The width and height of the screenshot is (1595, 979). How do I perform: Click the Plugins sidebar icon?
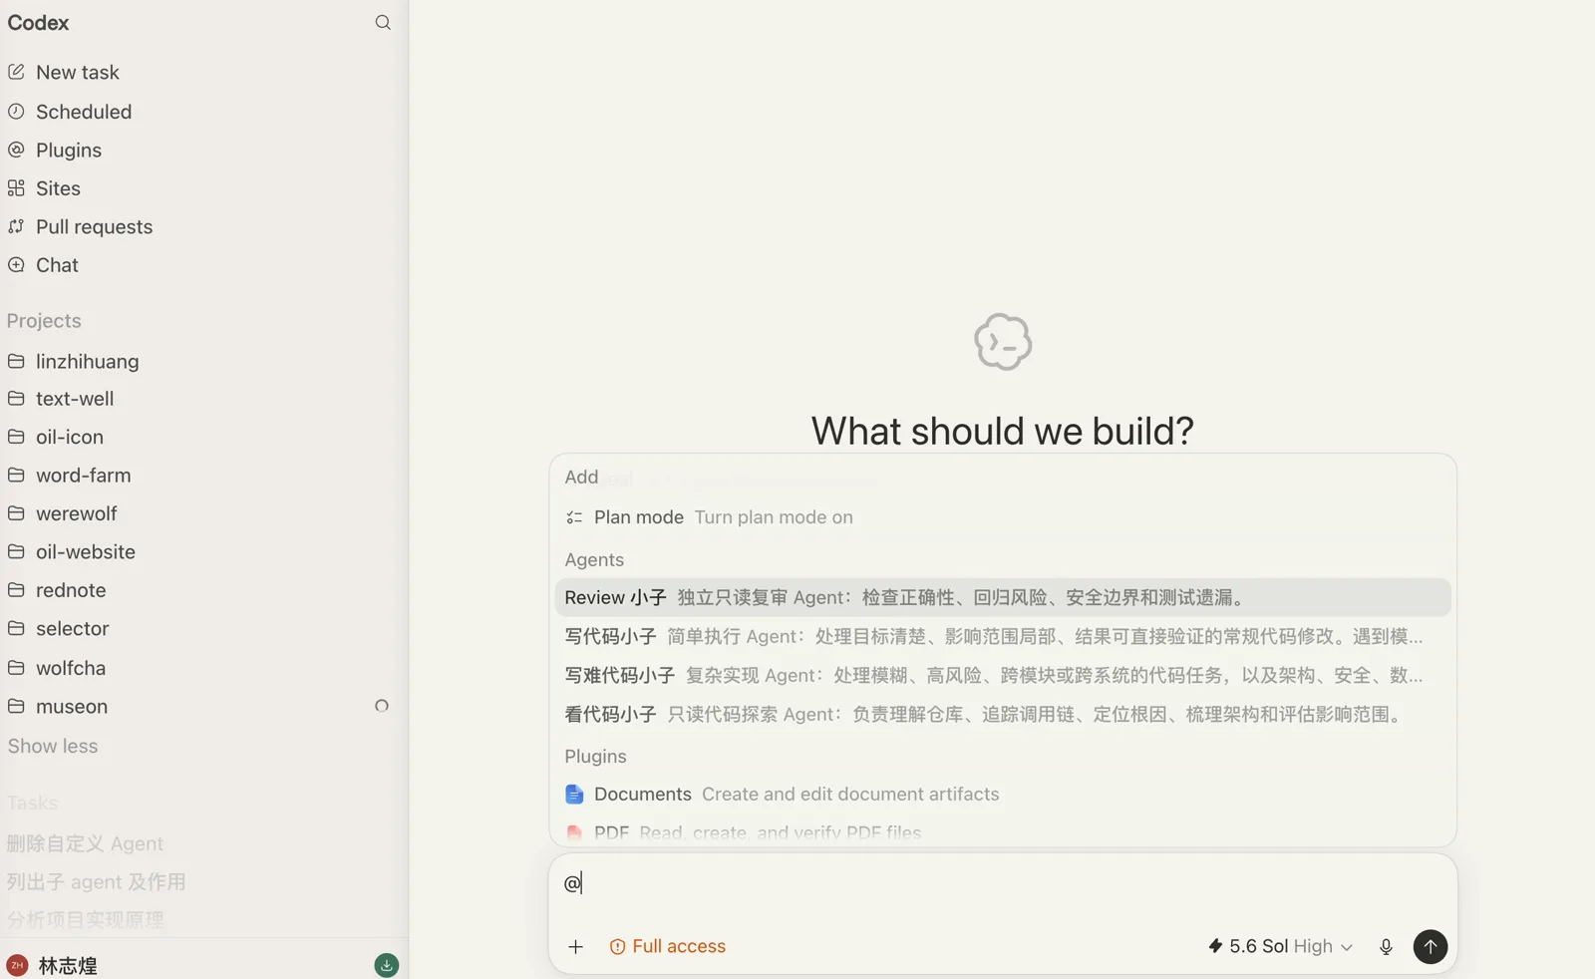tap(16, 150)
